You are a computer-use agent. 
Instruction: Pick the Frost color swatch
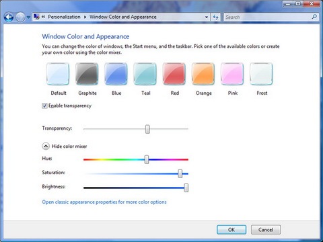point(261,74)
